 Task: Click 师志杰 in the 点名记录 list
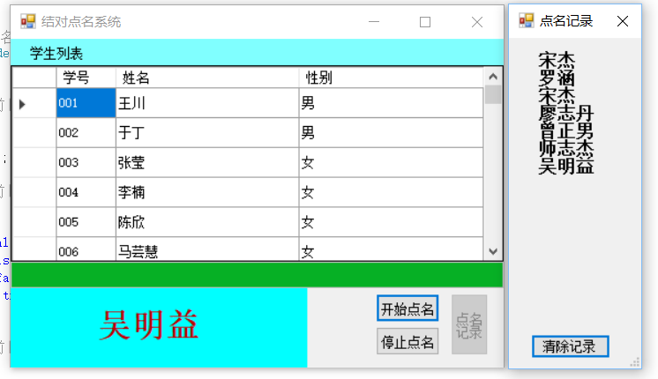click(566, 148)
